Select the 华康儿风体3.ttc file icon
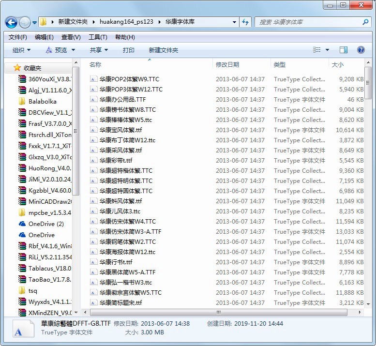Image resolution: width=376 pixels, height=346 pixels. pos(93,211)
